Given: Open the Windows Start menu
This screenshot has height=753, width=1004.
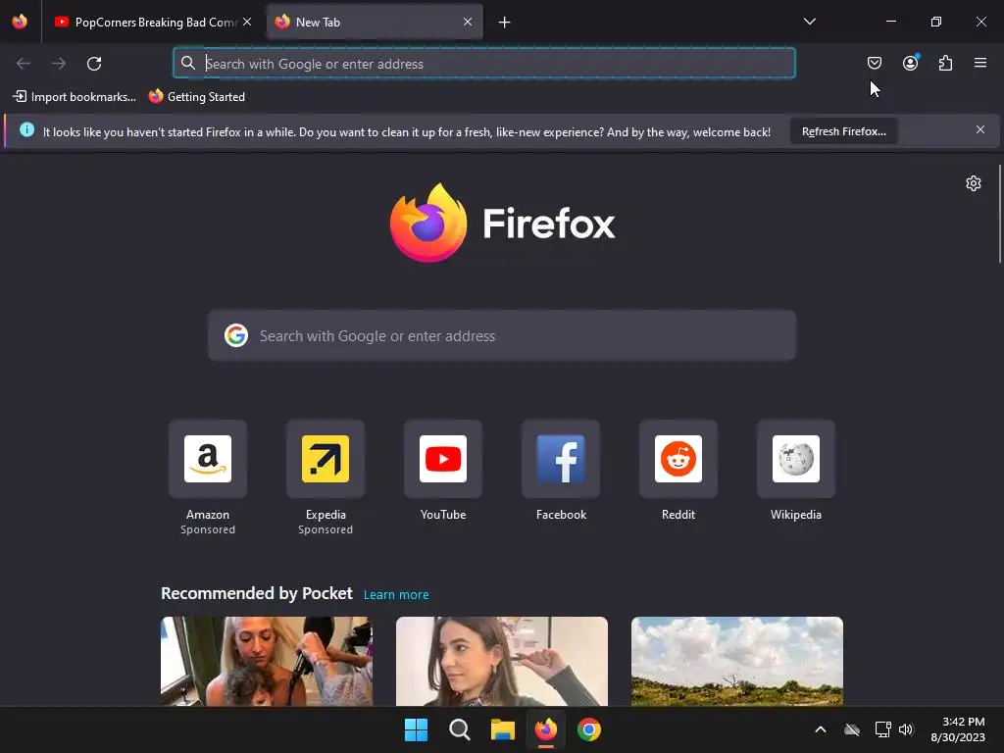Looking at the screenshot, I should 416,729.
